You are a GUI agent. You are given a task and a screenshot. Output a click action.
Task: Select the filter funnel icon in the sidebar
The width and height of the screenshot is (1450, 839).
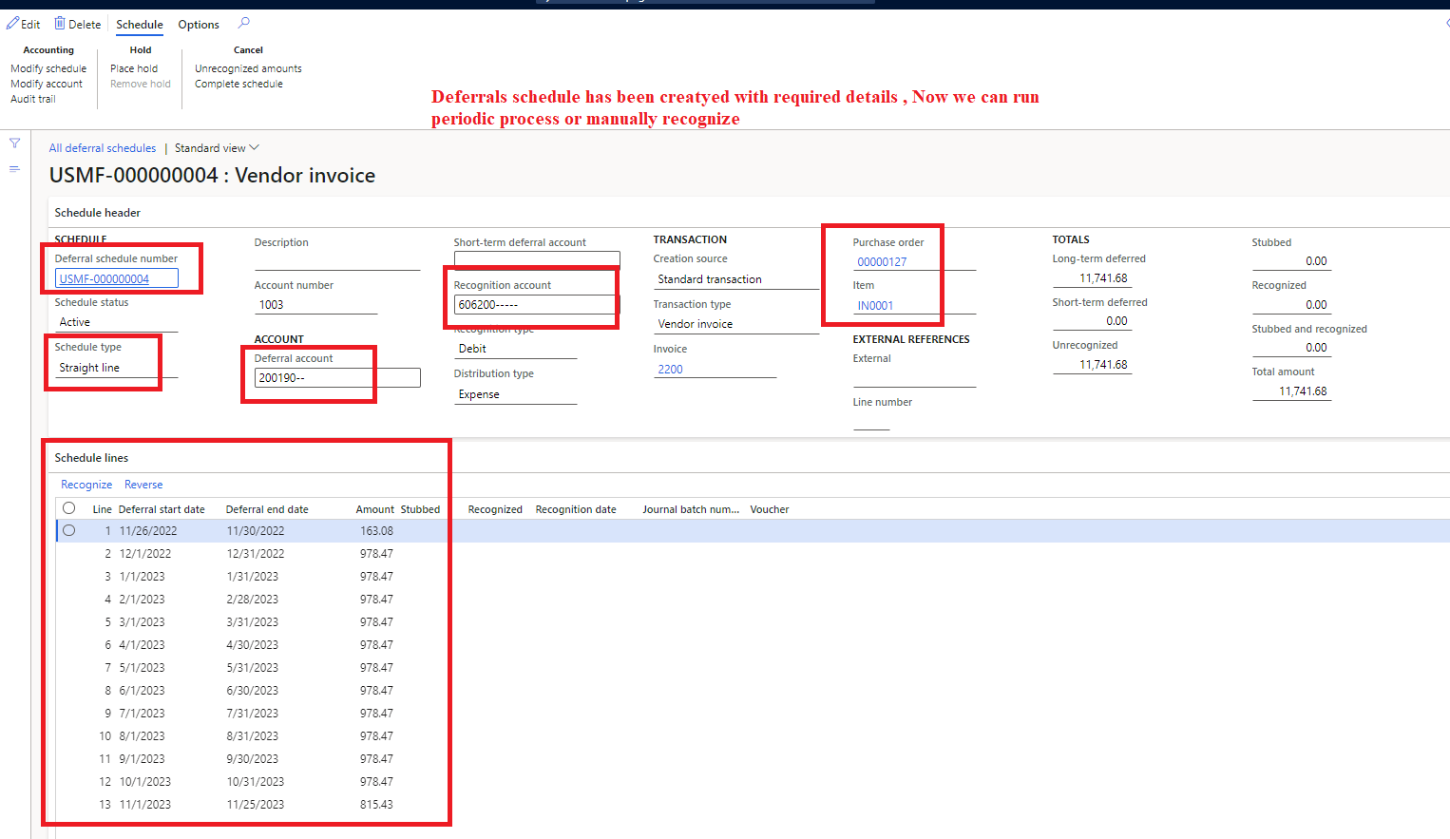point(14,143)
